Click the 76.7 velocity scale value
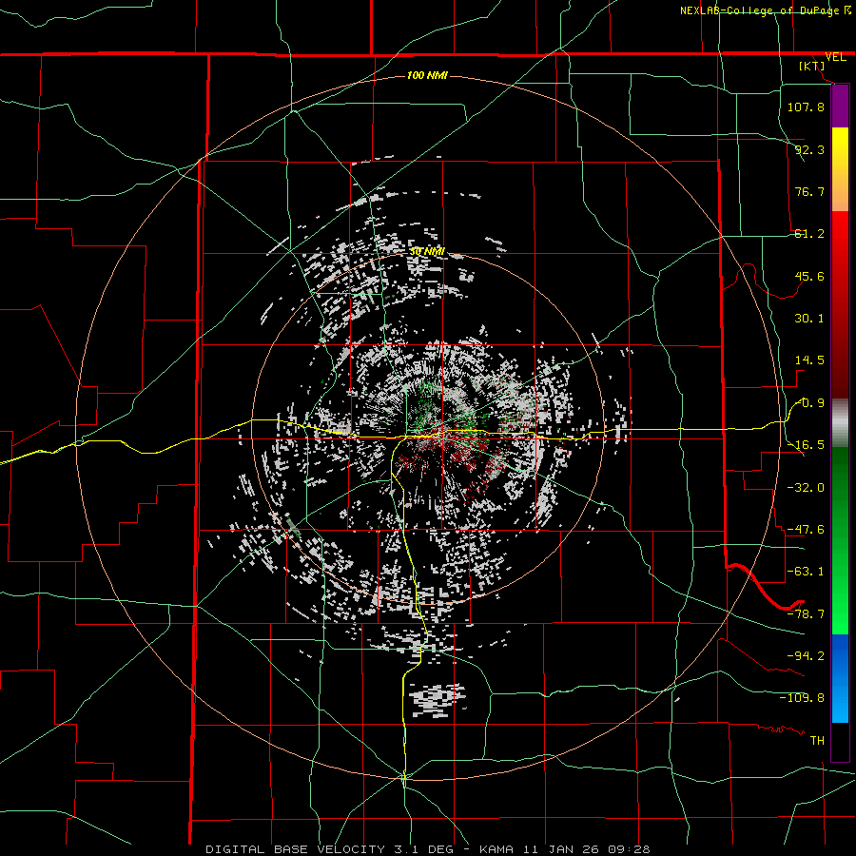 [809, 191]
